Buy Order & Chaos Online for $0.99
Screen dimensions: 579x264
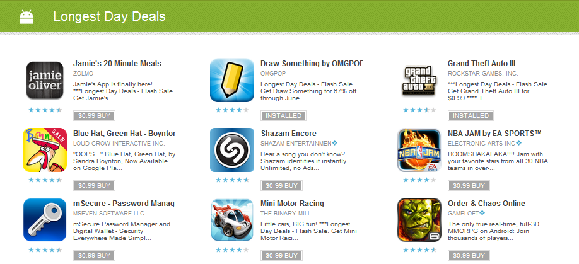point(469,255)
